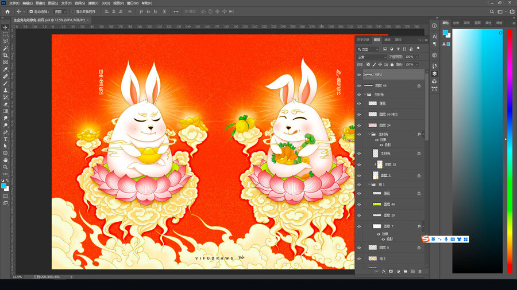Hide the 图层 60 拷贝 layer
The width and height of the screenshot is (517, 290).
[359, 115]
